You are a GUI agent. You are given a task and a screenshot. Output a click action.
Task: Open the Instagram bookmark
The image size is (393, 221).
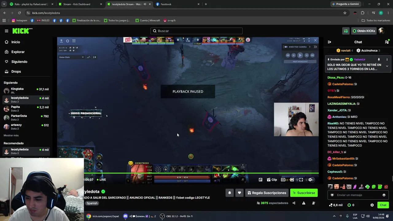coord(20,21)
